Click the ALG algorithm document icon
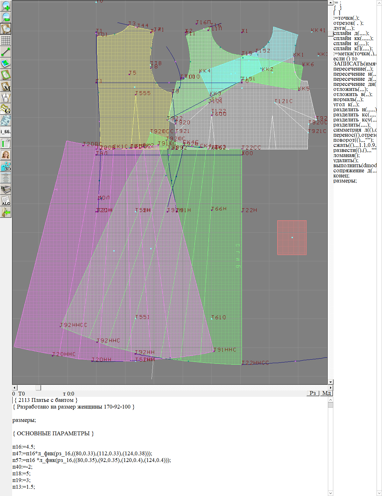The image size is (382, 496). (6, 201)
